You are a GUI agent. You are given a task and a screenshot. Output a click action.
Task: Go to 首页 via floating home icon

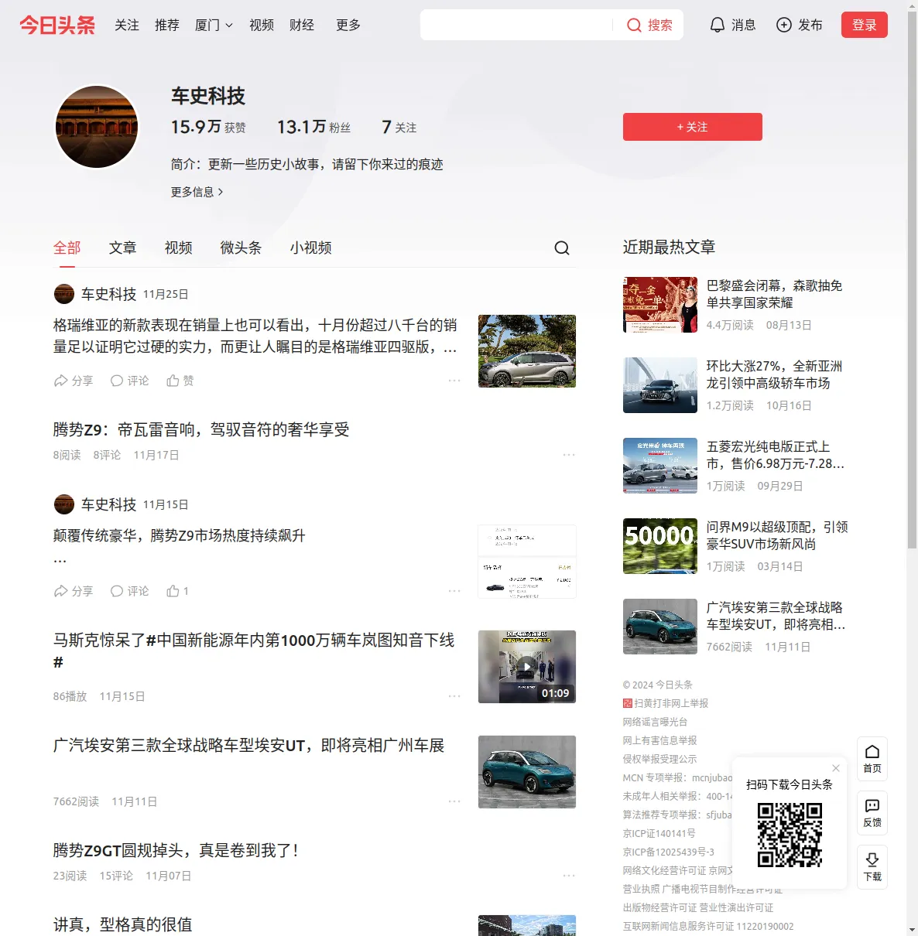872,759
